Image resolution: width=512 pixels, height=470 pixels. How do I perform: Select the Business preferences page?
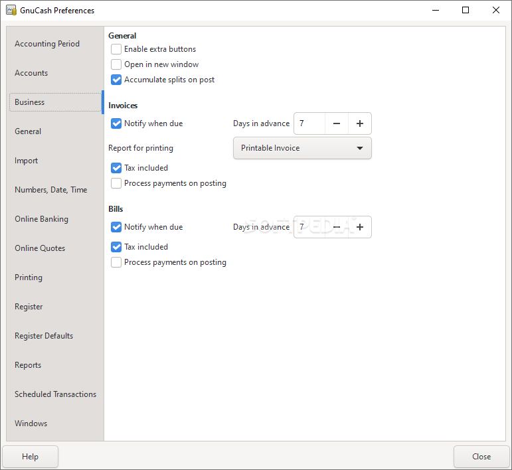pyautogui.click(x=55, y=102)
